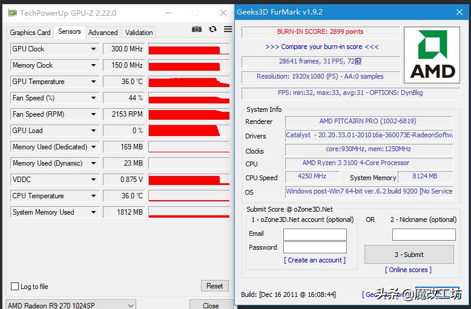
Task: Click the 4250 MHz CPU Speed field
Action: 312,177
